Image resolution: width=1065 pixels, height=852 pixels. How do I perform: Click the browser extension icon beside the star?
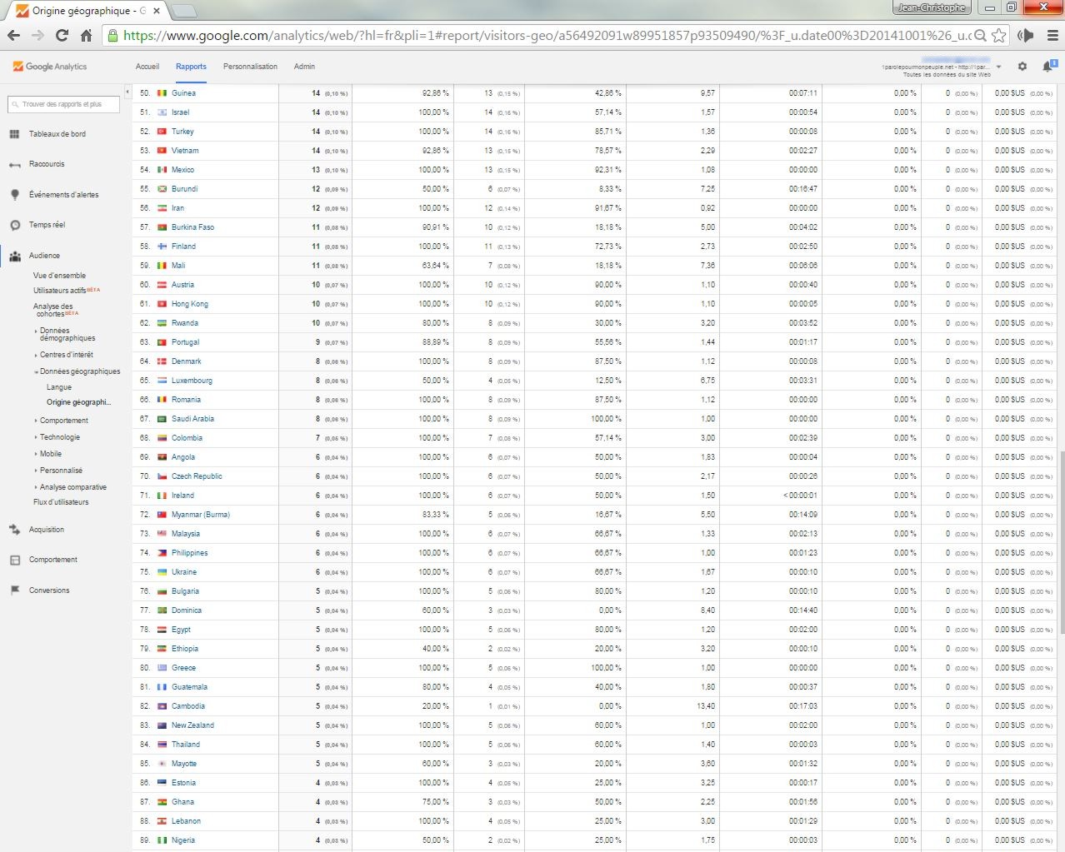tap(1026, 35)
